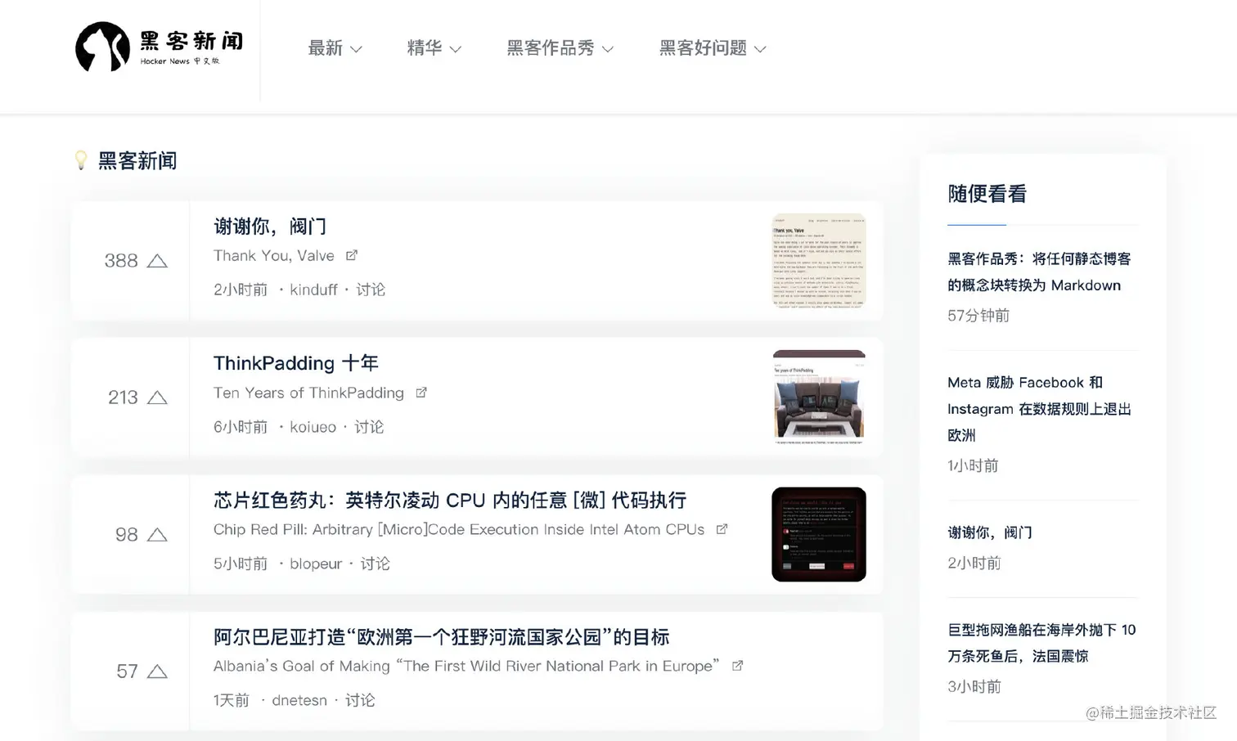Open external link icon for Thank You, Valve
This screenshot has width=1237, height=741.
[352, 255]
